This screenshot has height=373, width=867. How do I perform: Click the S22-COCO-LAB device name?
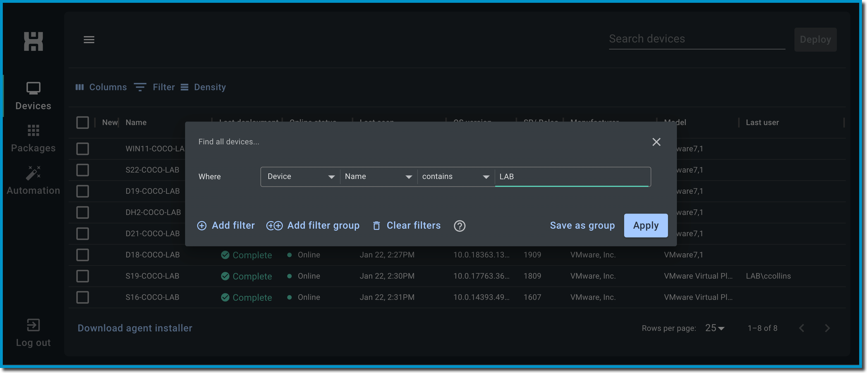[152, 170]
